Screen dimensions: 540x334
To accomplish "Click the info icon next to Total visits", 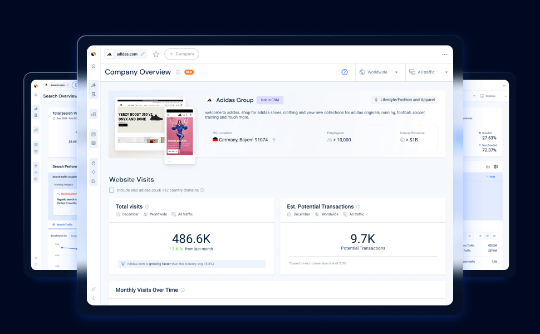I will (x=147, y=207).
